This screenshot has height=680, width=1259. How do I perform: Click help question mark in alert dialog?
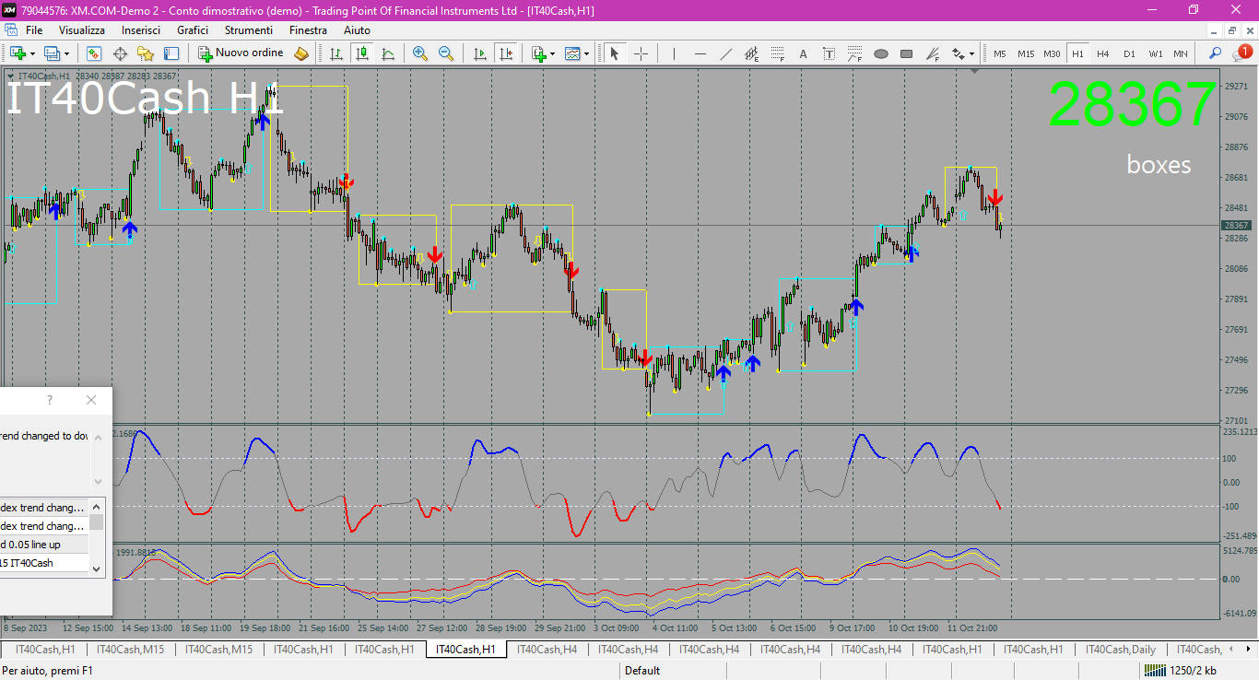pyautogui.click(x=50, y=400)
